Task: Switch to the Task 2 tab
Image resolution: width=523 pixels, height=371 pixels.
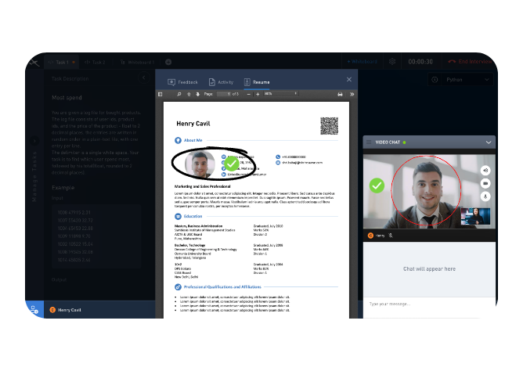Action: click(x=95, y=62)
